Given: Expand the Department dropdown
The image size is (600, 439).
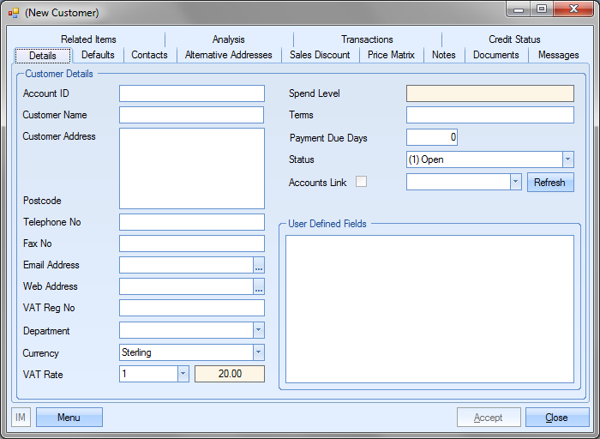Looking at the screenshot, I should 259,330.
